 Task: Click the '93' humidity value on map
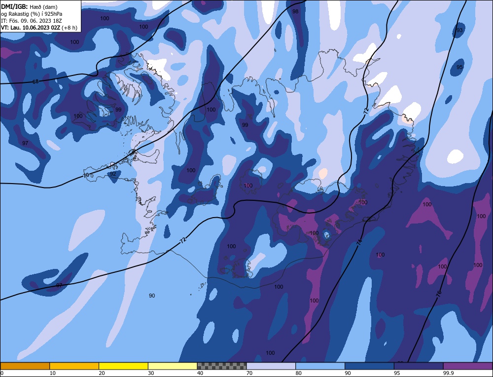[x=459, y=30]
